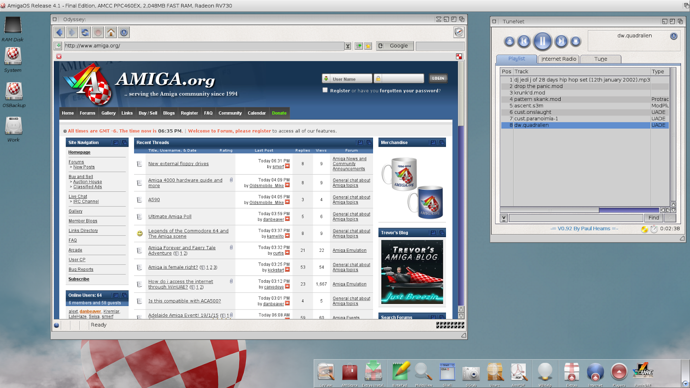Launch MultiView from the dock
The image size is (690, 388).
pyautogui.click(x=423, y=374)
